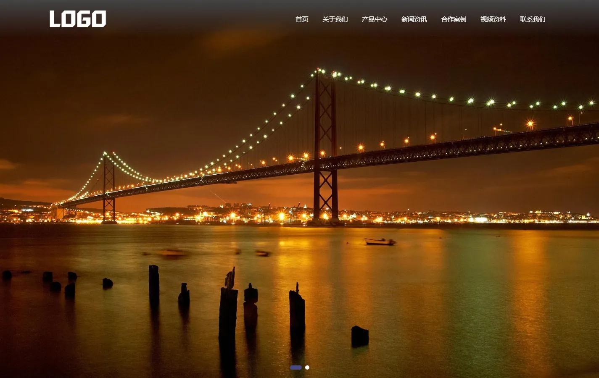Visit the 合作案例 section
Image resolution: width=599 pixels, height=378 pixels.
click(x=454, y=19)
